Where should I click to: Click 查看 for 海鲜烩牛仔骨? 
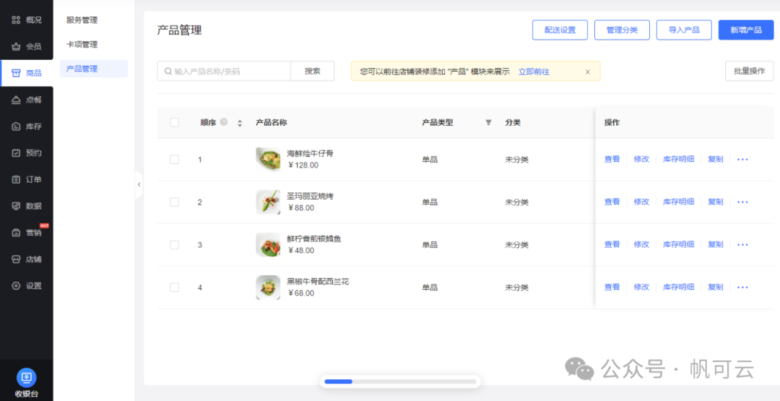[612, 159]
